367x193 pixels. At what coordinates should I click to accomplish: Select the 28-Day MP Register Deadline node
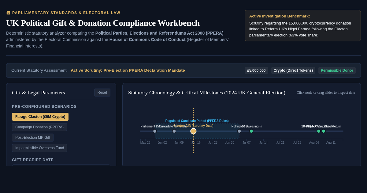[x=319, y=131]
